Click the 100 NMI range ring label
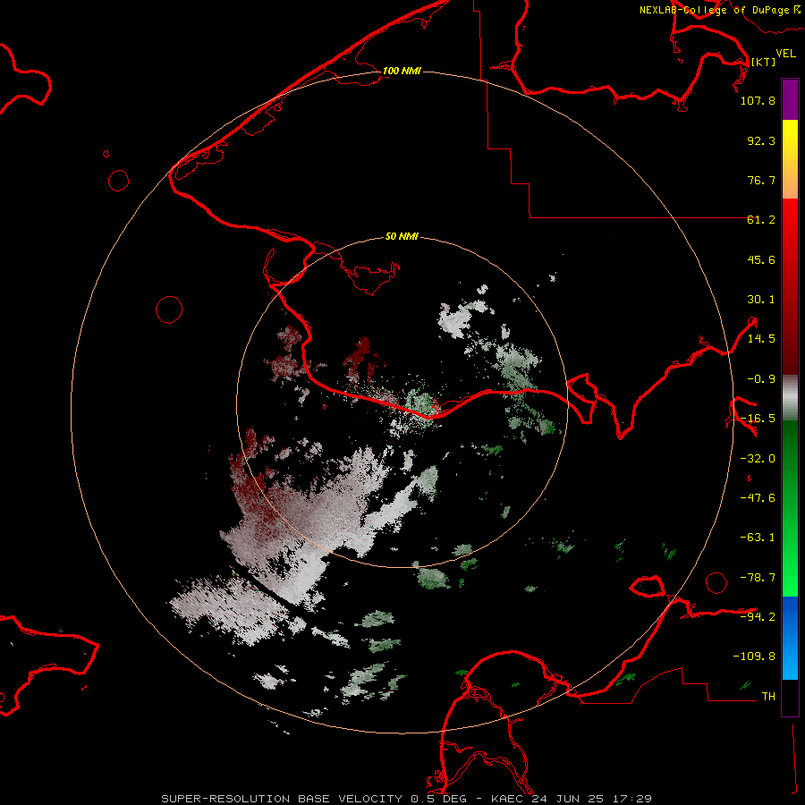This screenshot has height=805, width=805. pyautogui.click(x=402, y=71)
